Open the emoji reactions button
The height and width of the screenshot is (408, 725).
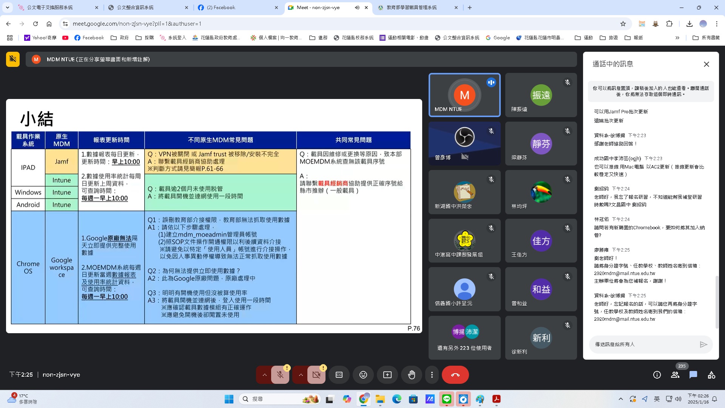[x=363, y=375]
